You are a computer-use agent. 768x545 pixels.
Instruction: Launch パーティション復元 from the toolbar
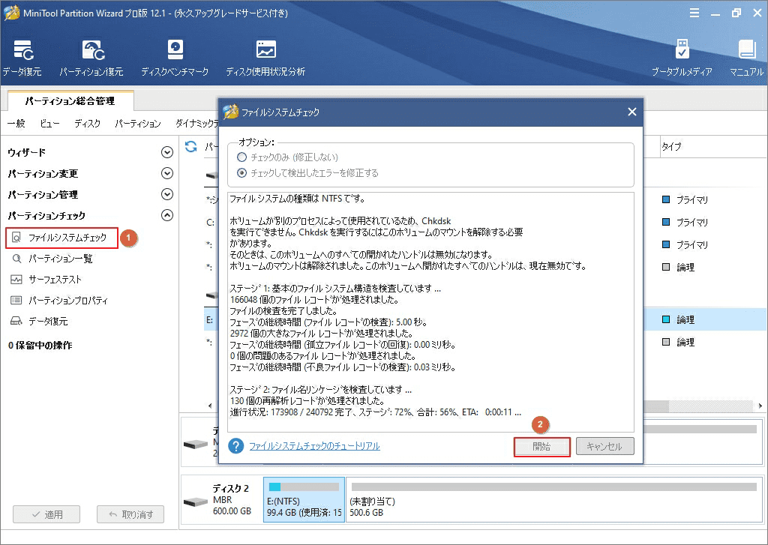coord(91,58)
